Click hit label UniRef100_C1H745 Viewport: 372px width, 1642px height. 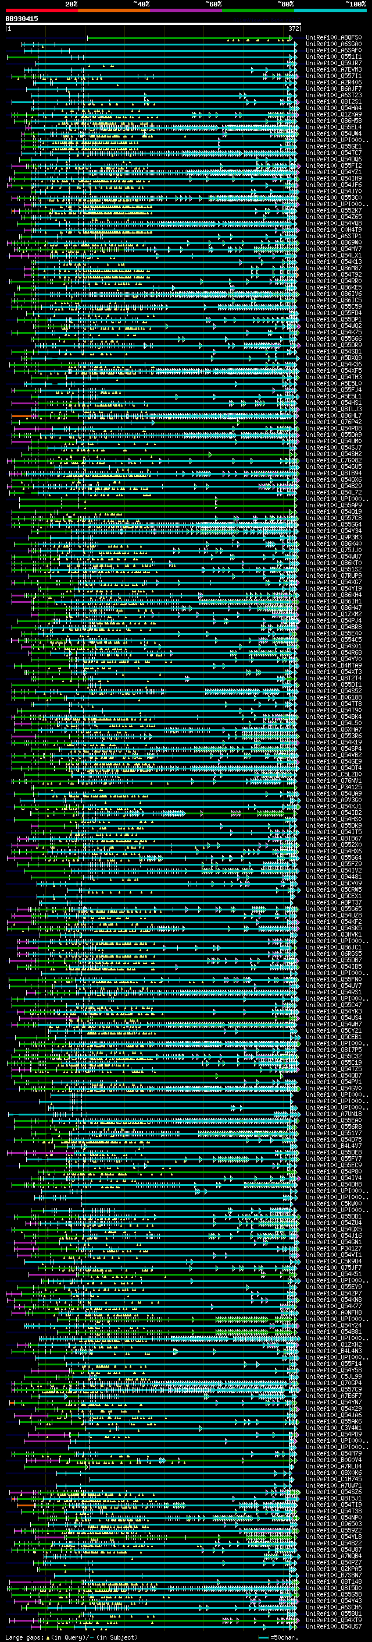click(333, 1479)
